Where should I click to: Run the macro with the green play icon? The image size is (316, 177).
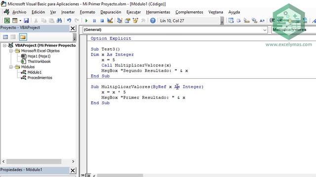pos(86,21)
